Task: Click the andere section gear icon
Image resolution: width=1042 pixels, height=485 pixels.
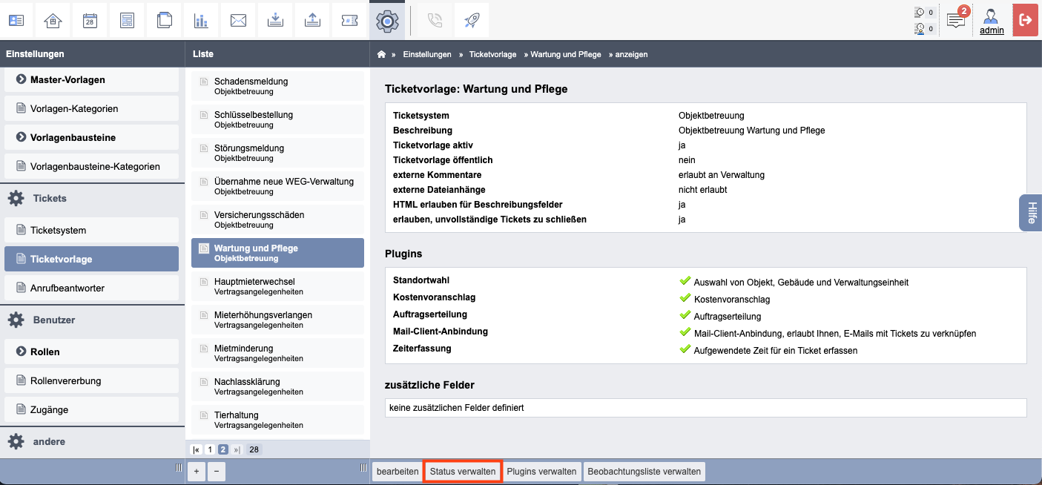Action: click(16, 441)
